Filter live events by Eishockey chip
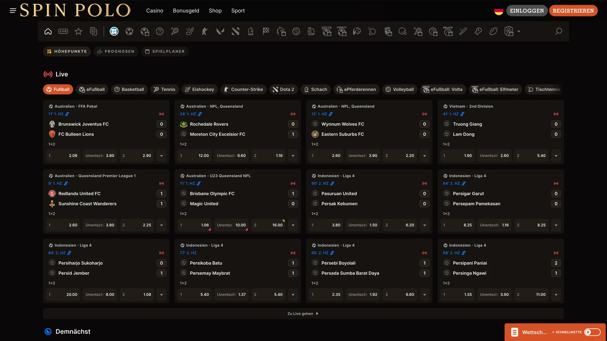 199,89
